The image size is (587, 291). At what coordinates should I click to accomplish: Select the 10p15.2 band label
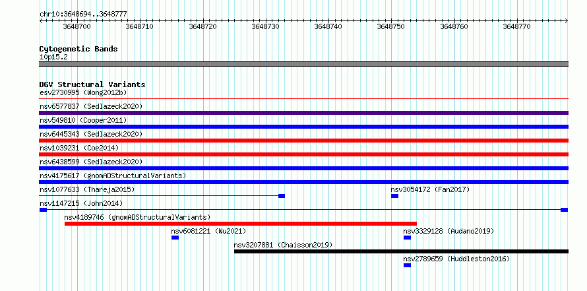[x=53, y=57]
